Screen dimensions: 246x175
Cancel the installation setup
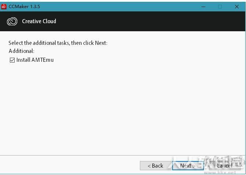224,165
